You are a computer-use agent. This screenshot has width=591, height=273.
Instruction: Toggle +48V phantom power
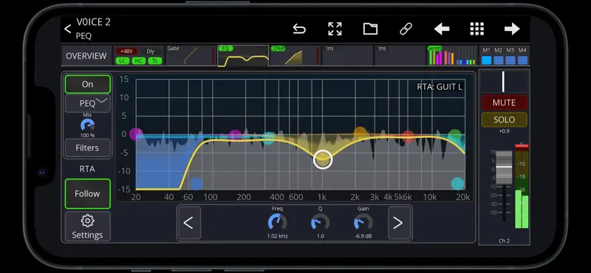click(126, 51)
